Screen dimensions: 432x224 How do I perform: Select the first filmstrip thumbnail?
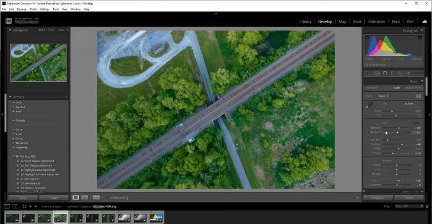[x=12, y=218]
